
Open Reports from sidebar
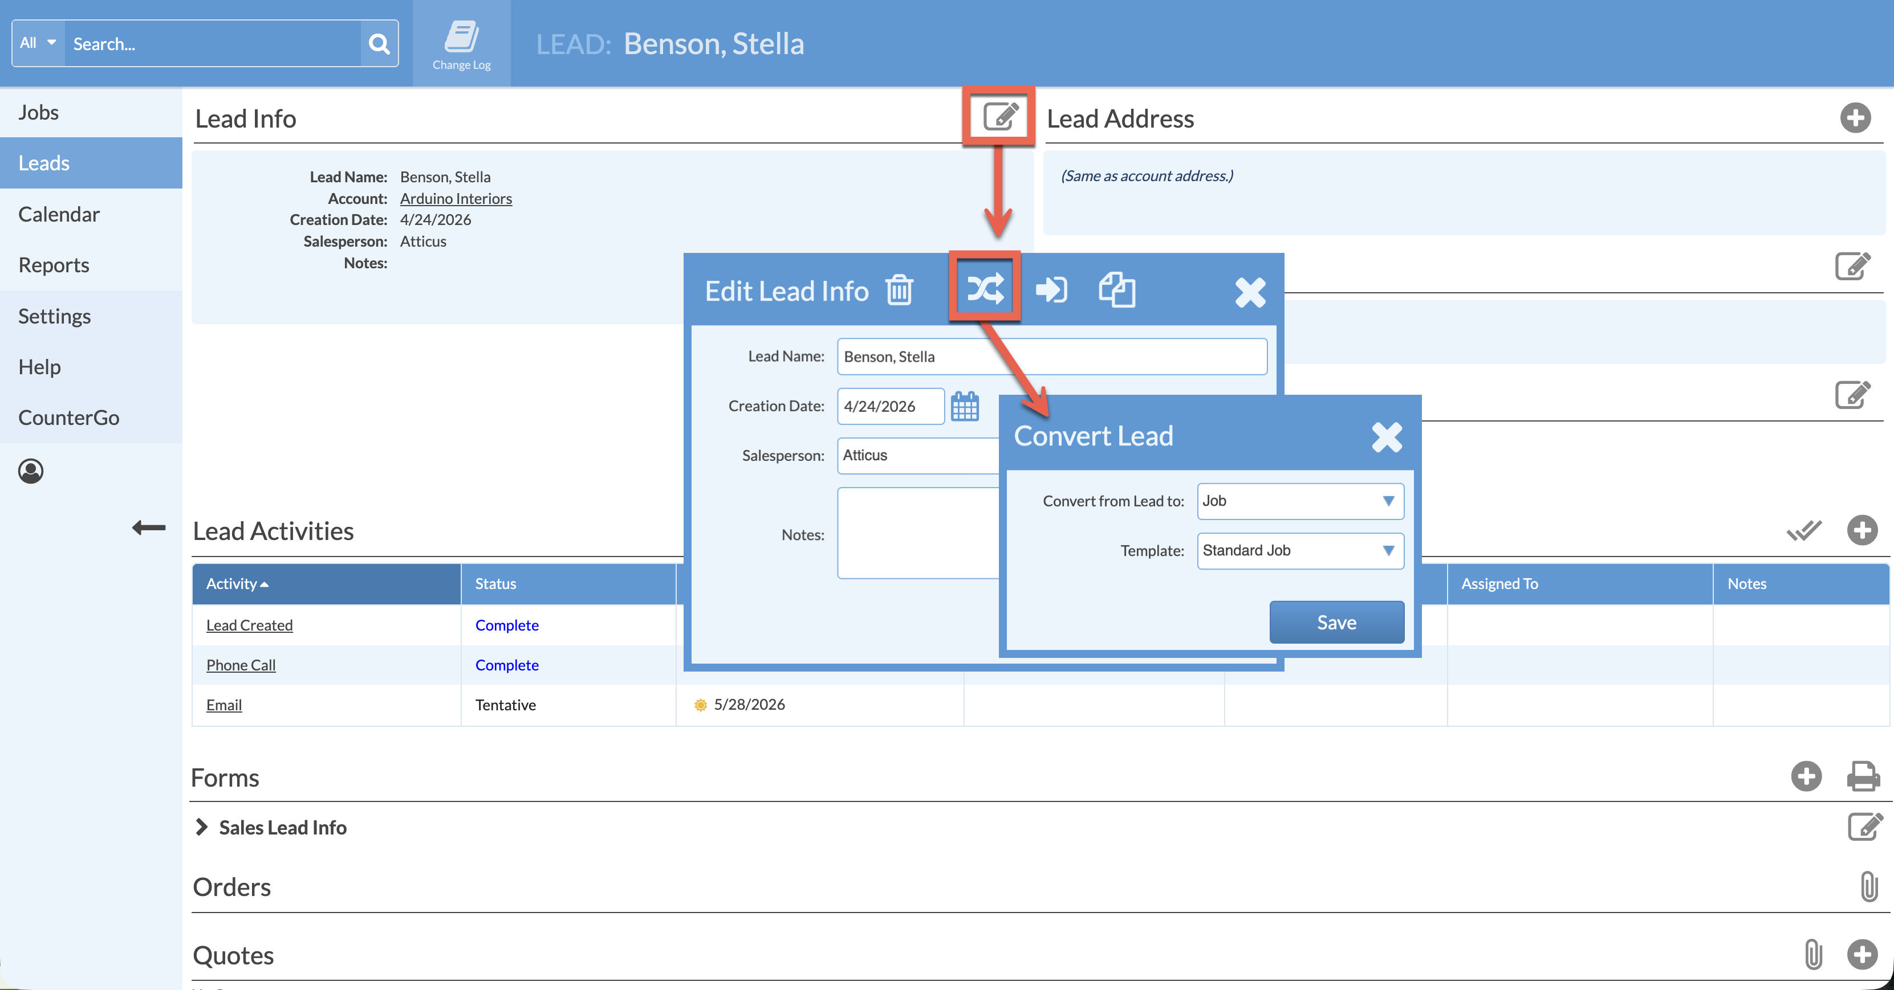91,265
